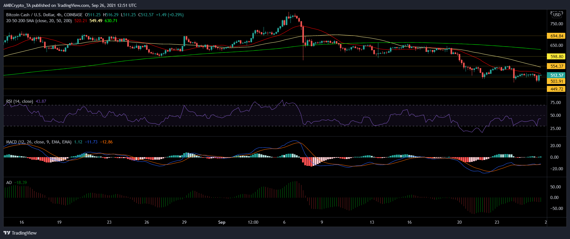Click the RSI (14, close) indicator label
This screenshot has height=239, width=570.
tap(20, 101)
